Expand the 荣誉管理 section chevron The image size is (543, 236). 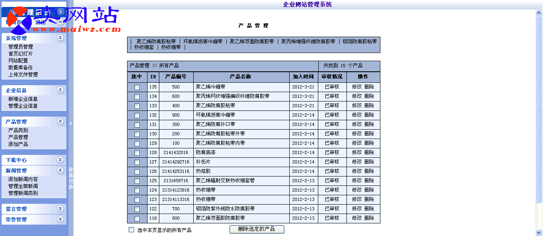[60, 219]
